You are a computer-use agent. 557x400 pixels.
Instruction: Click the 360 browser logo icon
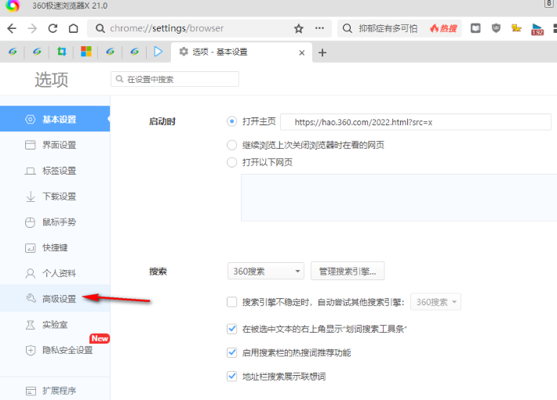pos(13,5)
